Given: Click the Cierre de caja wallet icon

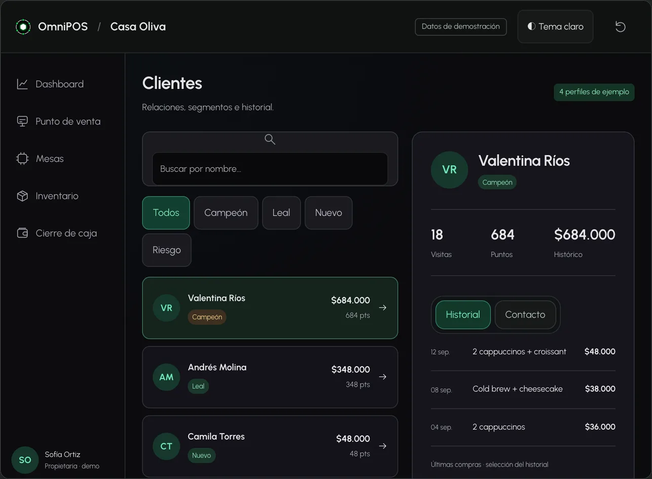Looking at the screenshot, I should [x=22, y=233].
